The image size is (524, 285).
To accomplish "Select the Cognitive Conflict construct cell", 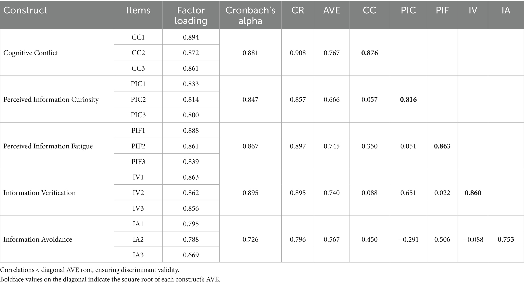I will click(31, 53).
